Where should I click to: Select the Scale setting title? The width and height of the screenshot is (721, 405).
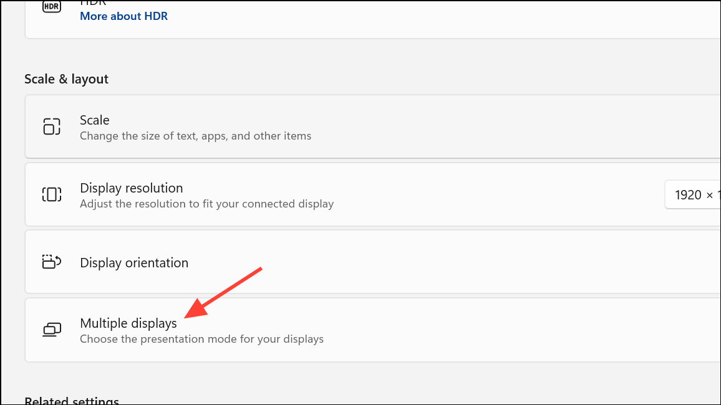click(95, 120)
